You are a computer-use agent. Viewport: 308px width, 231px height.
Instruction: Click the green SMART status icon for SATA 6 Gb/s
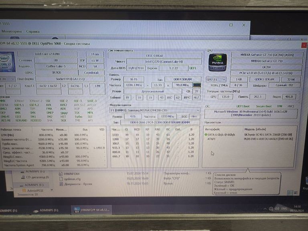[206, 135]
